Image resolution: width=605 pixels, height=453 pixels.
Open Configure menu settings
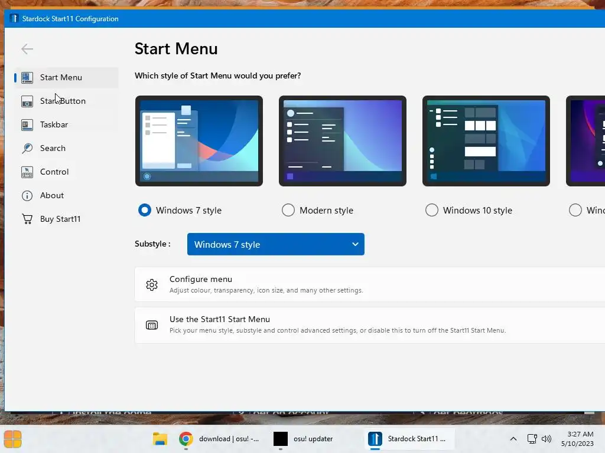tap(370, 284)
